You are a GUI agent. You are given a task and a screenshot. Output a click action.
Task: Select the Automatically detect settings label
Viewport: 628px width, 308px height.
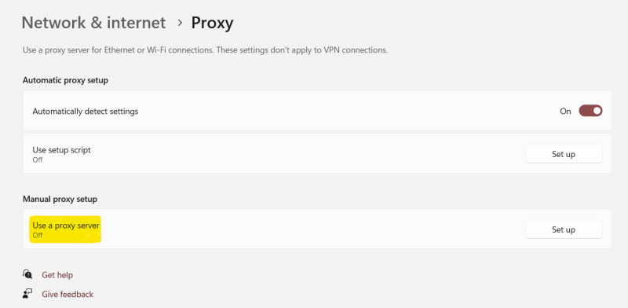[x=86, y=112]
